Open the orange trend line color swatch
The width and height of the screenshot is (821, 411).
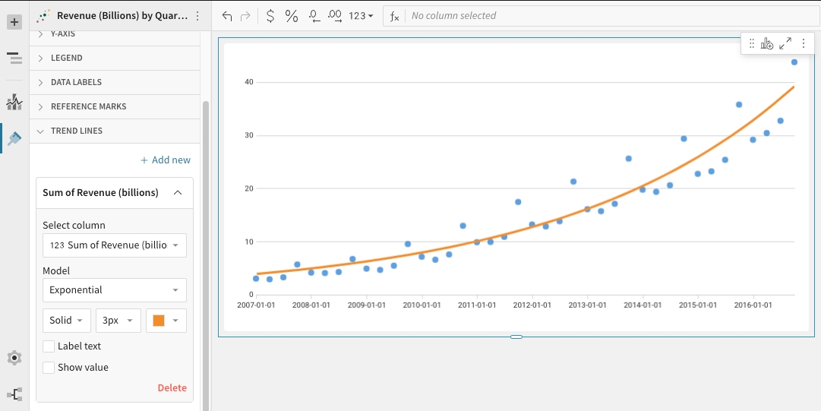point(166,321)
